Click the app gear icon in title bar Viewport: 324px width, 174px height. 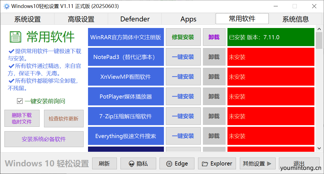(x=7, y=6)
